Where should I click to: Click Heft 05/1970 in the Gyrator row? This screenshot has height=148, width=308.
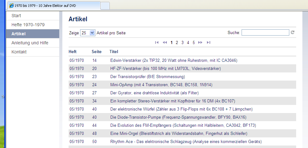coord(77,93)
